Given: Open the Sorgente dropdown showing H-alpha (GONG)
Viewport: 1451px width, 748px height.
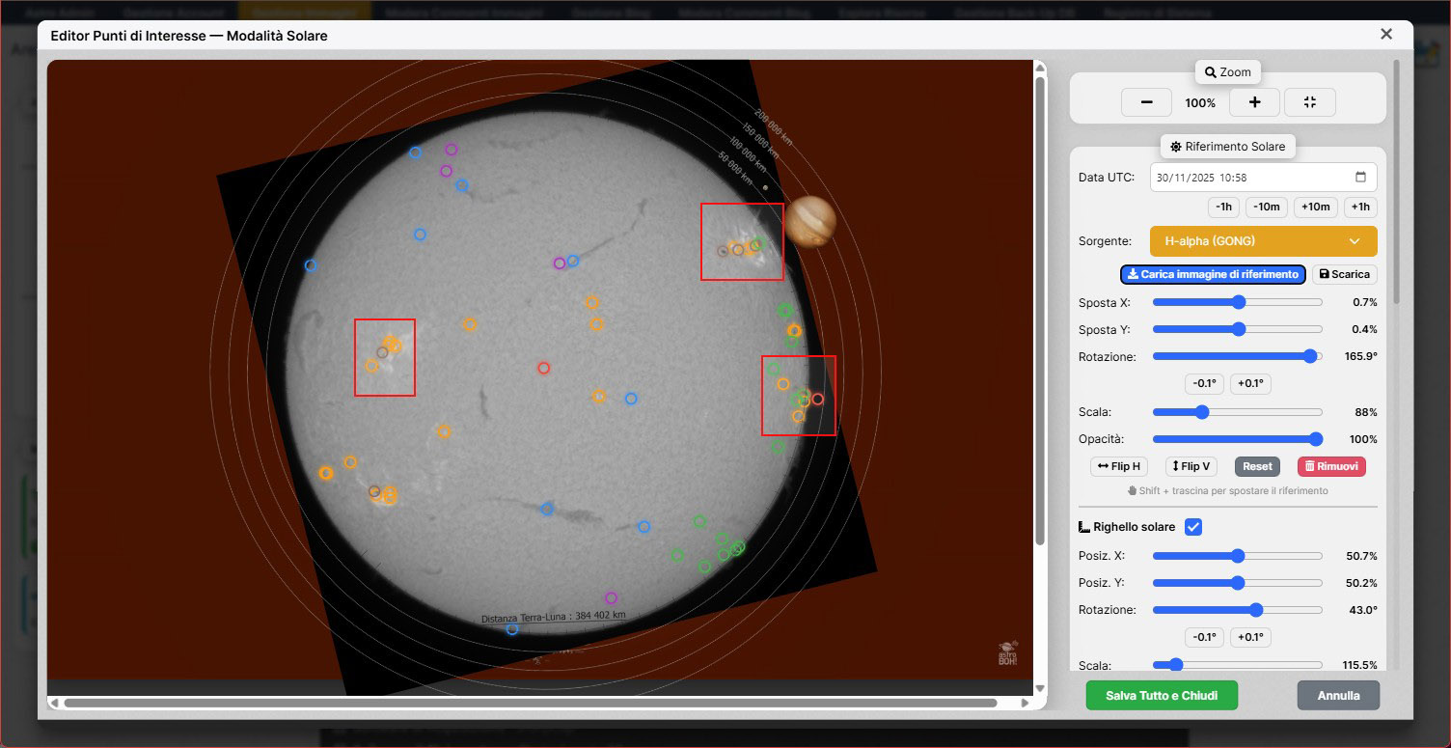Looking at the screenshot, I should (x=1263, y=241).
